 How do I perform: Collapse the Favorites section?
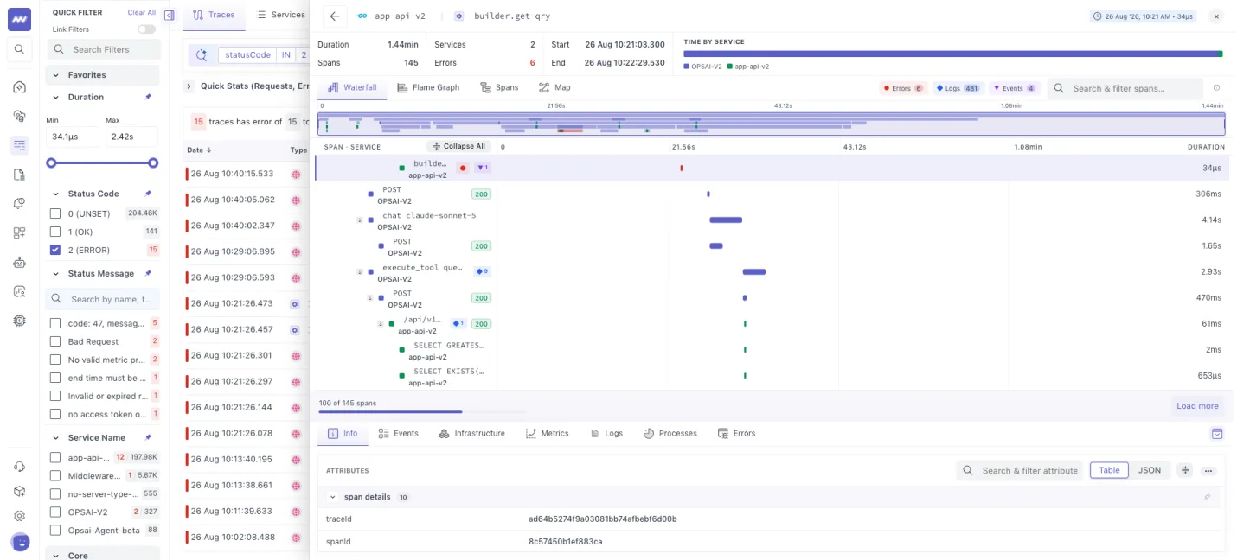(57, 75)
